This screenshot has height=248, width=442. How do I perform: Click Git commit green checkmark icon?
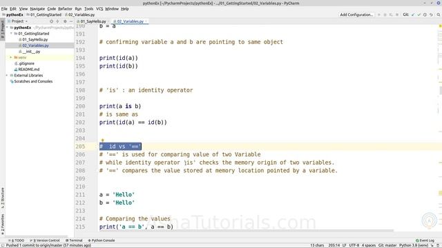pos(419,14)
